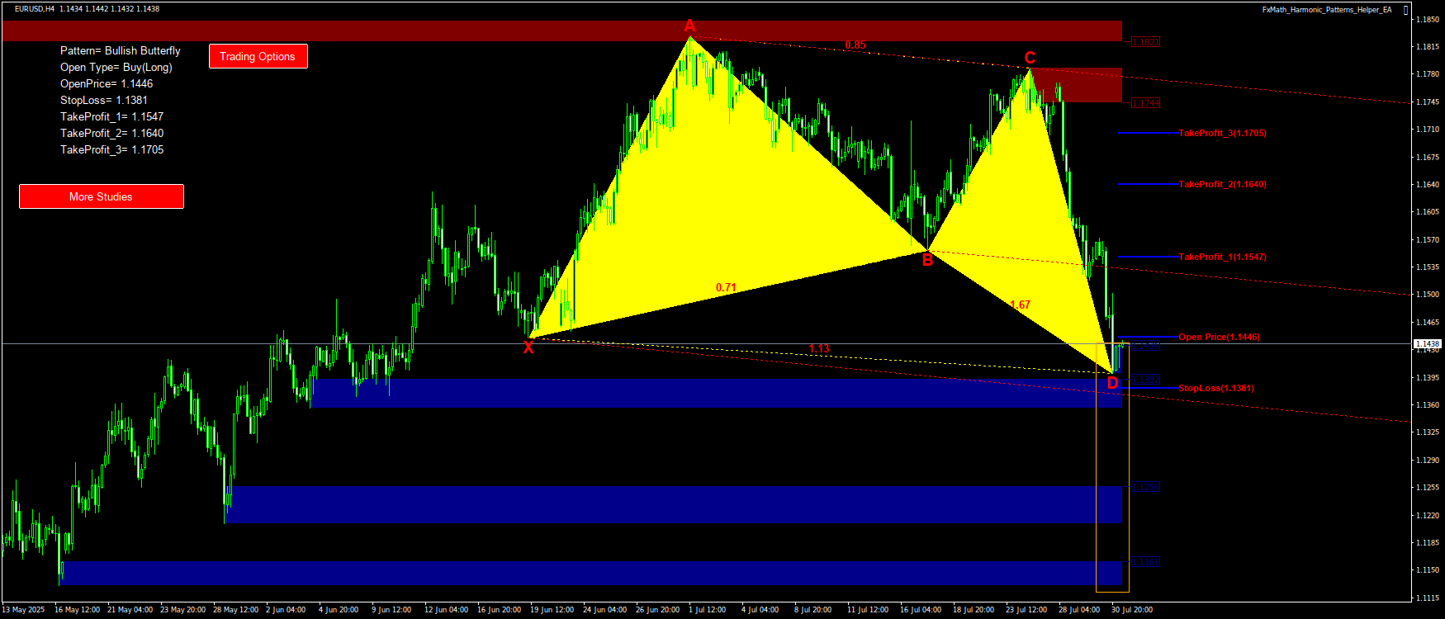This screenshot has height=619, width=1445.
Task: Select the TakeProfit_3(1.1705) line label
Action: pyautogui.click(x=1222, y=133)
